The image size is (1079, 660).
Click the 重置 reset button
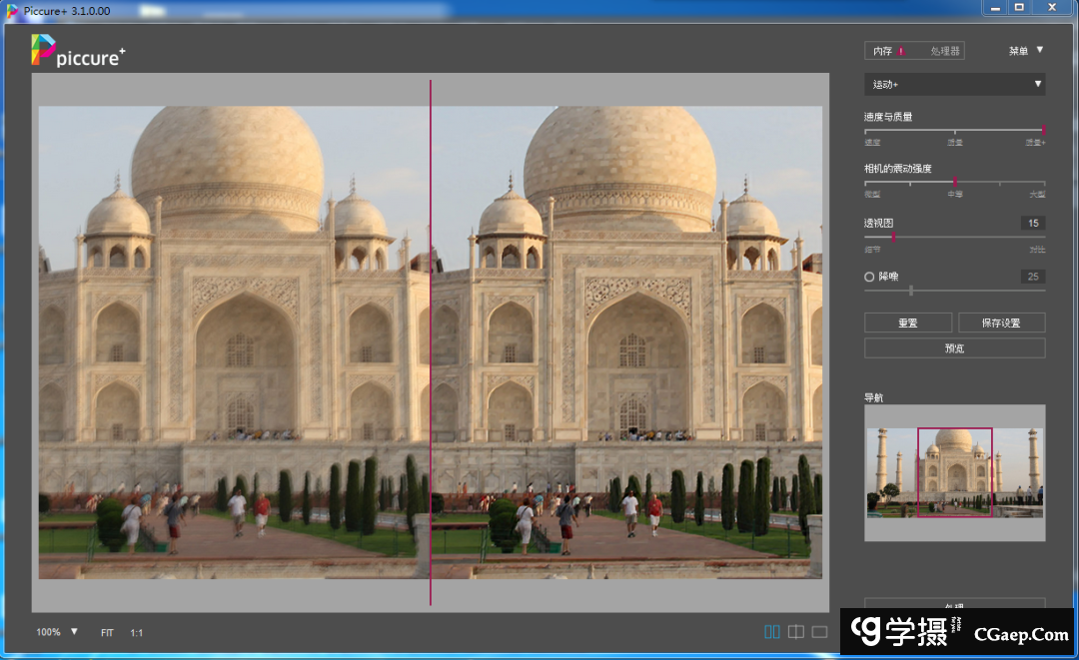(x=907, y=323)
